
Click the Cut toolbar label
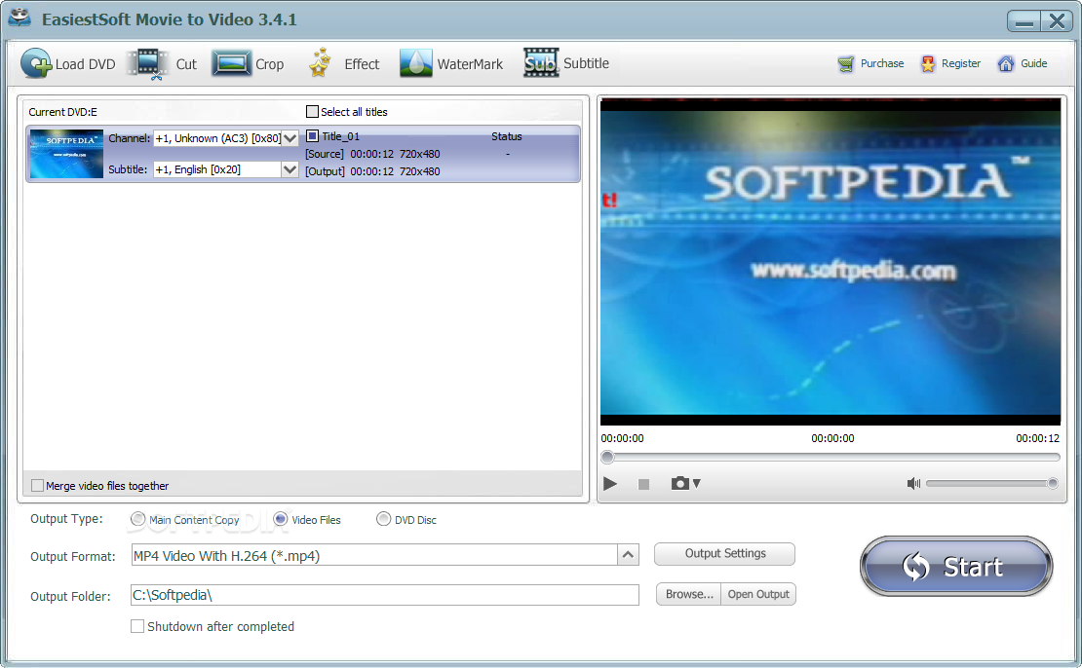pyautogui.click(x=186, y=64)
